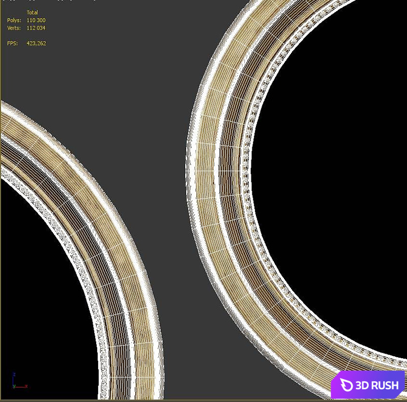407x402 pixels.
Task: Click the Verts: label
Action: (14, 28)
